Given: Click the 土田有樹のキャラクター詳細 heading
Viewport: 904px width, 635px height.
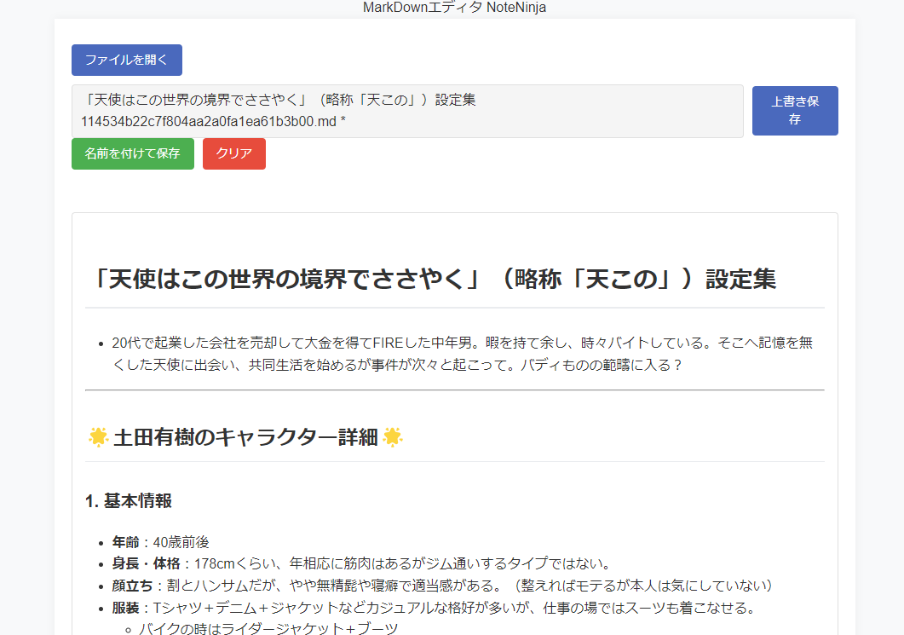Looking at the screenshot, I should click(x=245, y=438).
